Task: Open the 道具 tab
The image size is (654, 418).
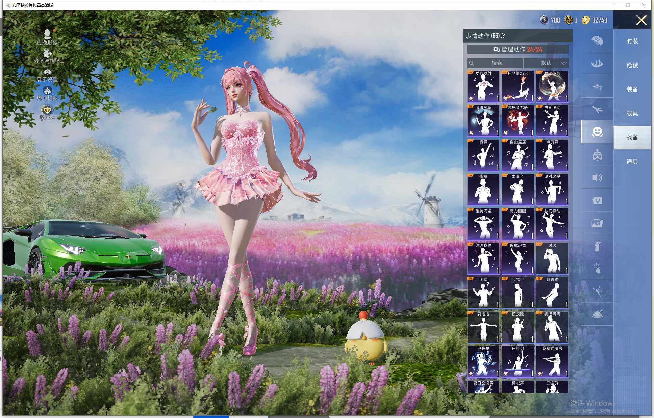Action: click(632, 162)
